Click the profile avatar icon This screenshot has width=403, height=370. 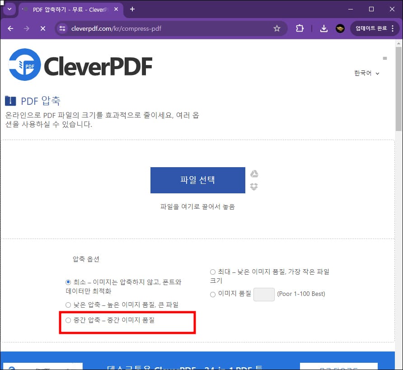(340, 28)
